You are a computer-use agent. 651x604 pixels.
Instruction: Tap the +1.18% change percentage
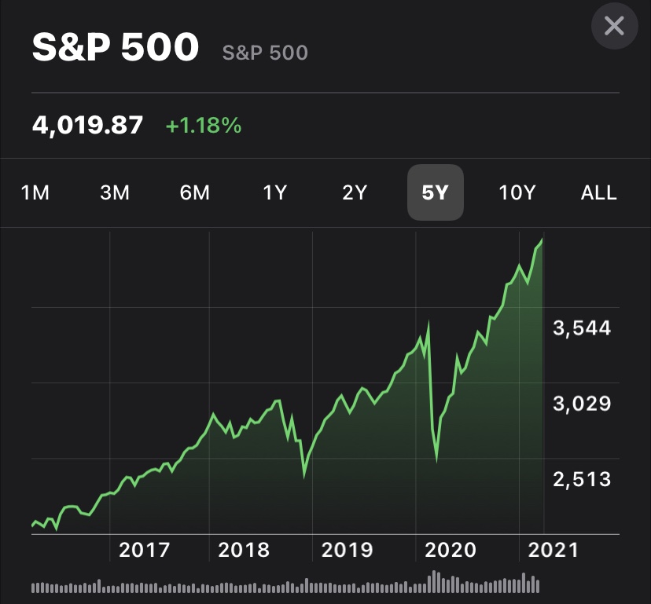point(203,125)
